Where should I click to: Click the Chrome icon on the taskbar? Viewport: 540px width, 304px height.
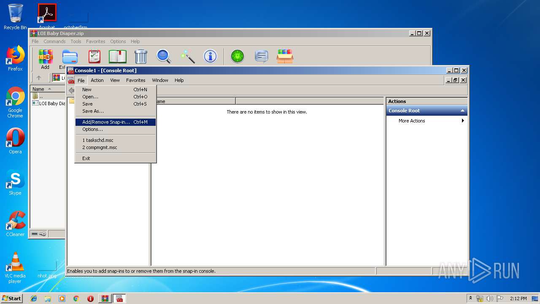click(76, 299)
